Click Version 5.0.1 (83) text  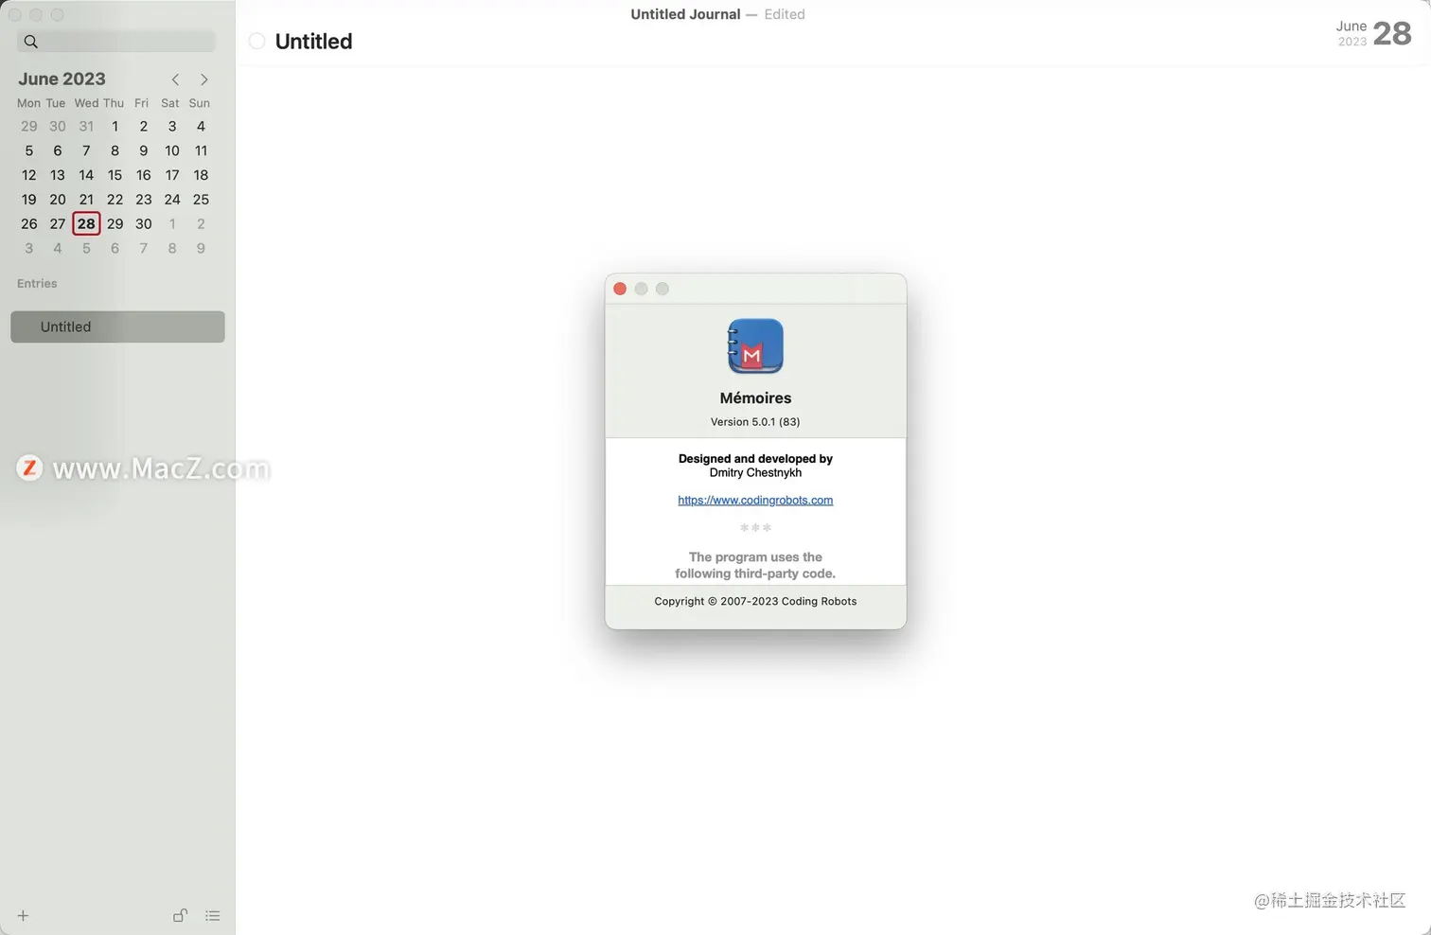click(755, 422)
